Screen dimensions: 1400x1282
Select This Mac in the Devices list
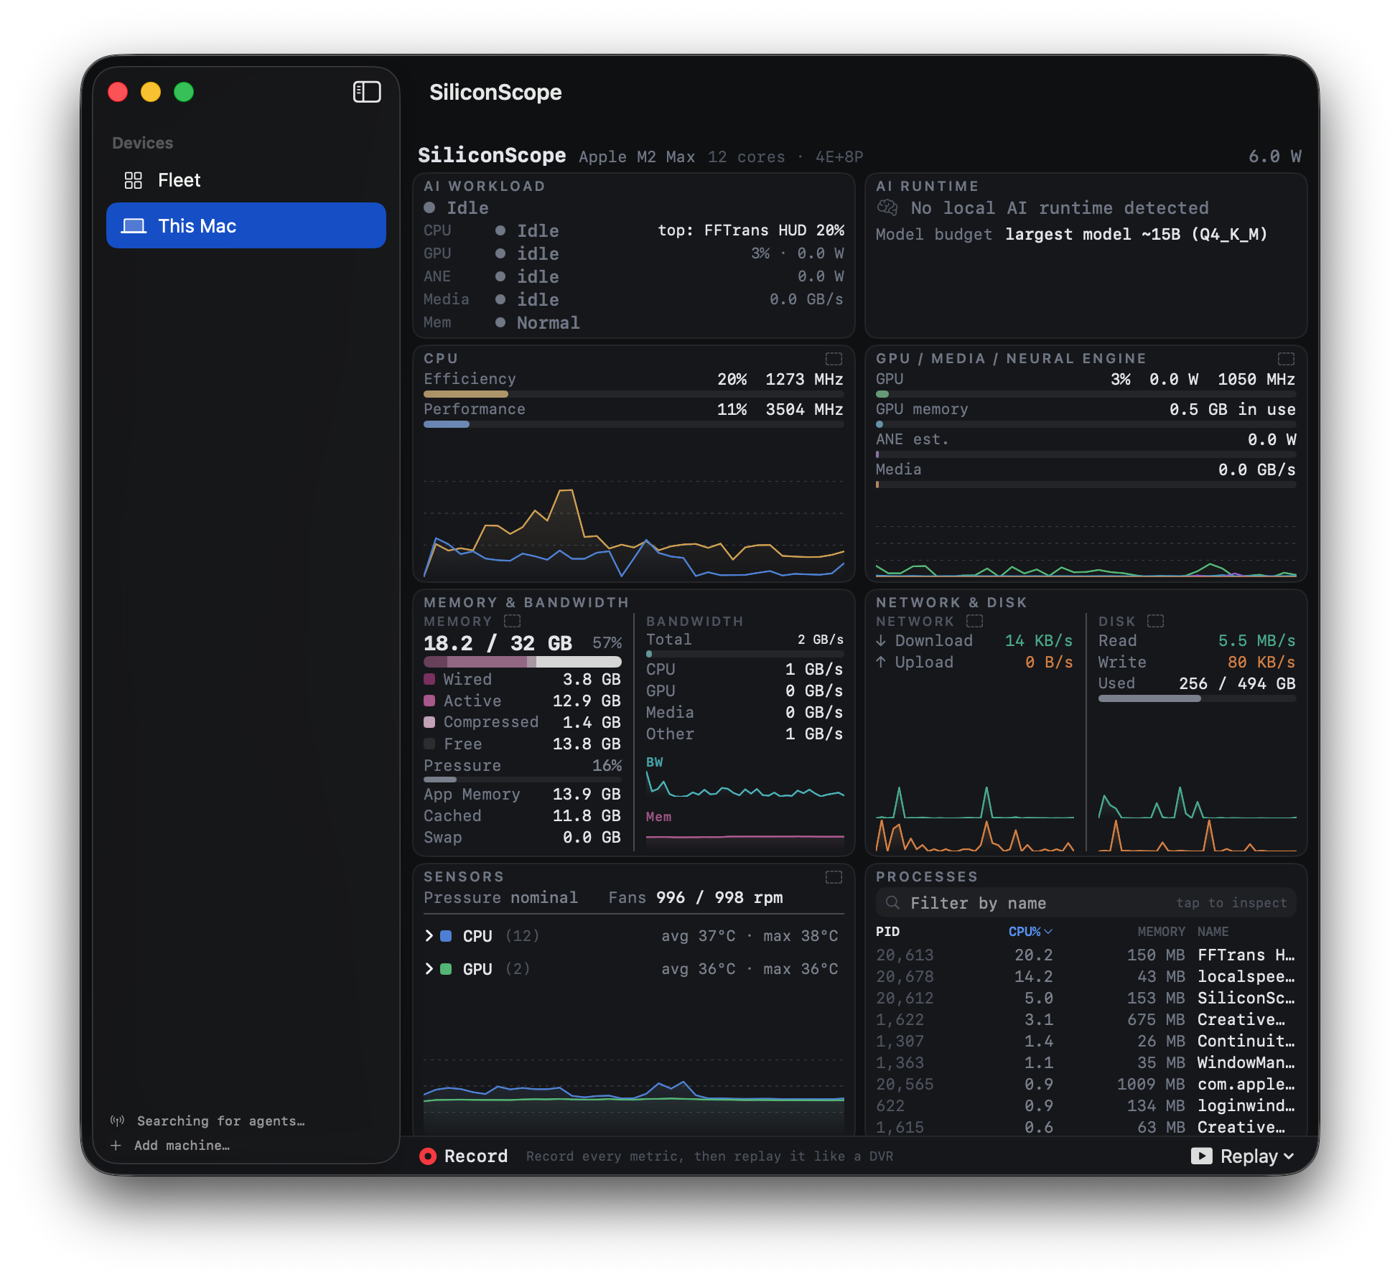click(246, 225)
